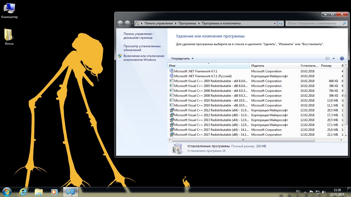Select Visual C++ 2013 Redistributable (x64) row
The image size is (351, 197).
pyautogui.click(x=256, y=120)
